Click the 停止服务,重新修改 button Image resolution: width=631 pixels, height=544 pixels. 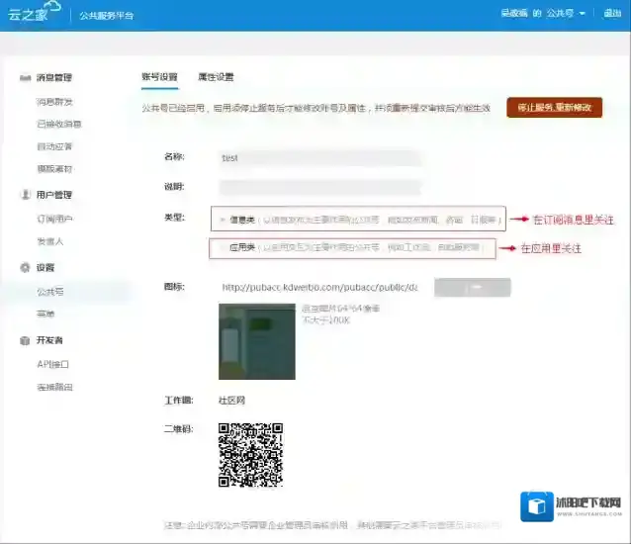[555, 108]
